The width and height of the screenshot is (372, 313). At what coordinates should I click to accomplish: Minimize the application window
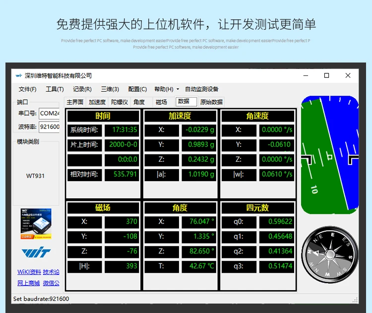tap(306, 76)
